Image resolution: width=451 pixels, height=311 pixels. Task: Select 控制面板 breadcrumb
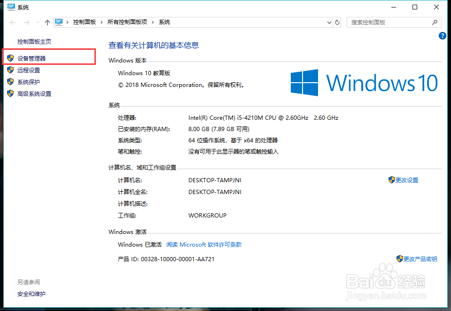point(84,22)
